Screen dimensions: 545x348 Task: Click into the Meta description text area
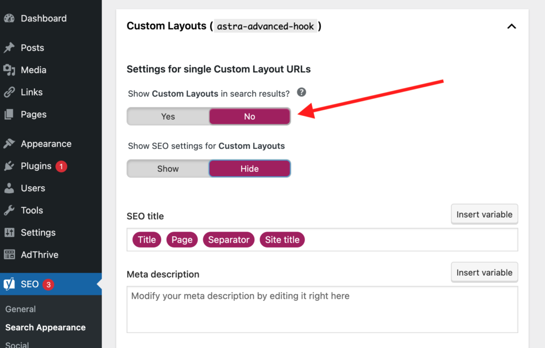pos(322,309)
